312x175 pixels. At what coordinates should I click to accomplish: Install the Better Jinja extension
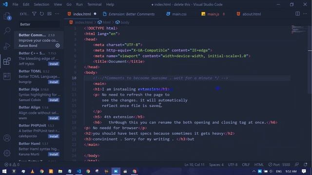pyautogui.click(x=54, y=100)
